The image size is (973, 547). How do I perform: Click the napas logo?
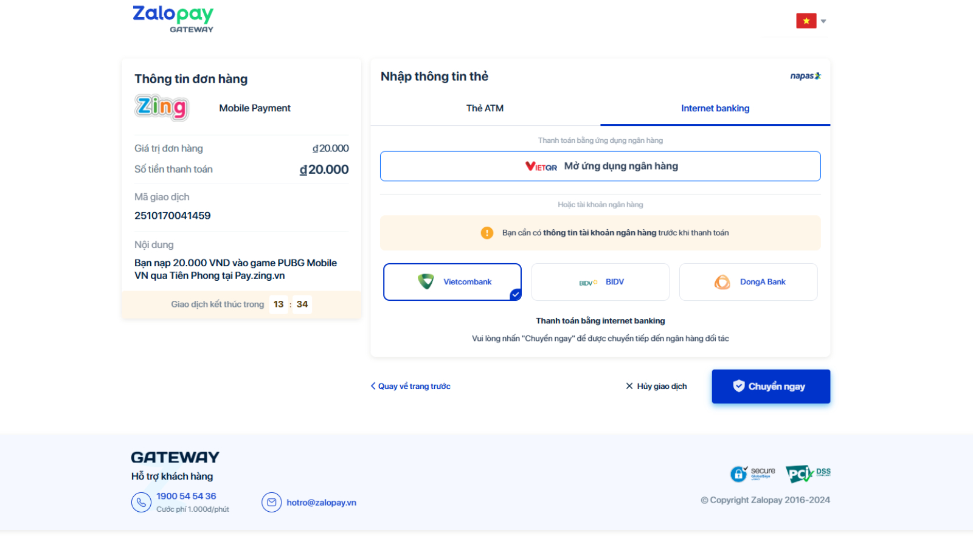coord(805,76)
